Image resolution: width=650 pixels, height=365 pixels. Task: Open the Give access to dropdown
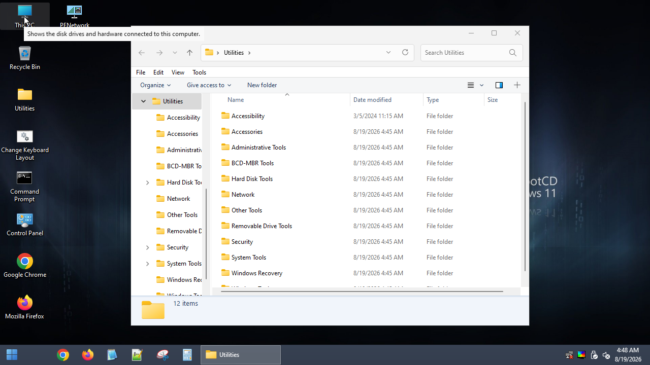(209, 85)
